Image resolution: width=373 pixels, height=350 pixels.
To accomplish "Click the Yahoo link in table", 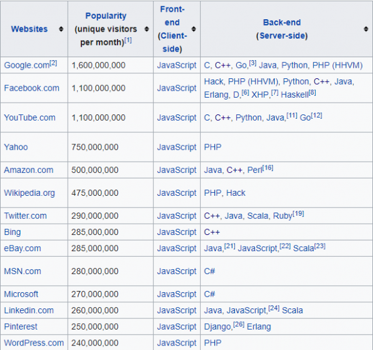I will (16, 147).
